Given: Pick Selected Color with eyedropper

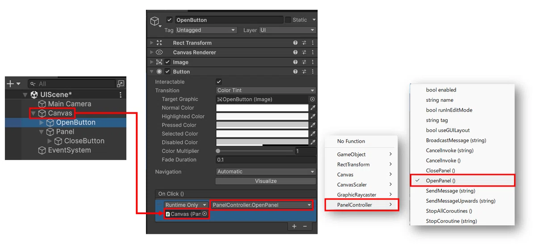Looking at the screenshot, I should click(x=313, y=133).
